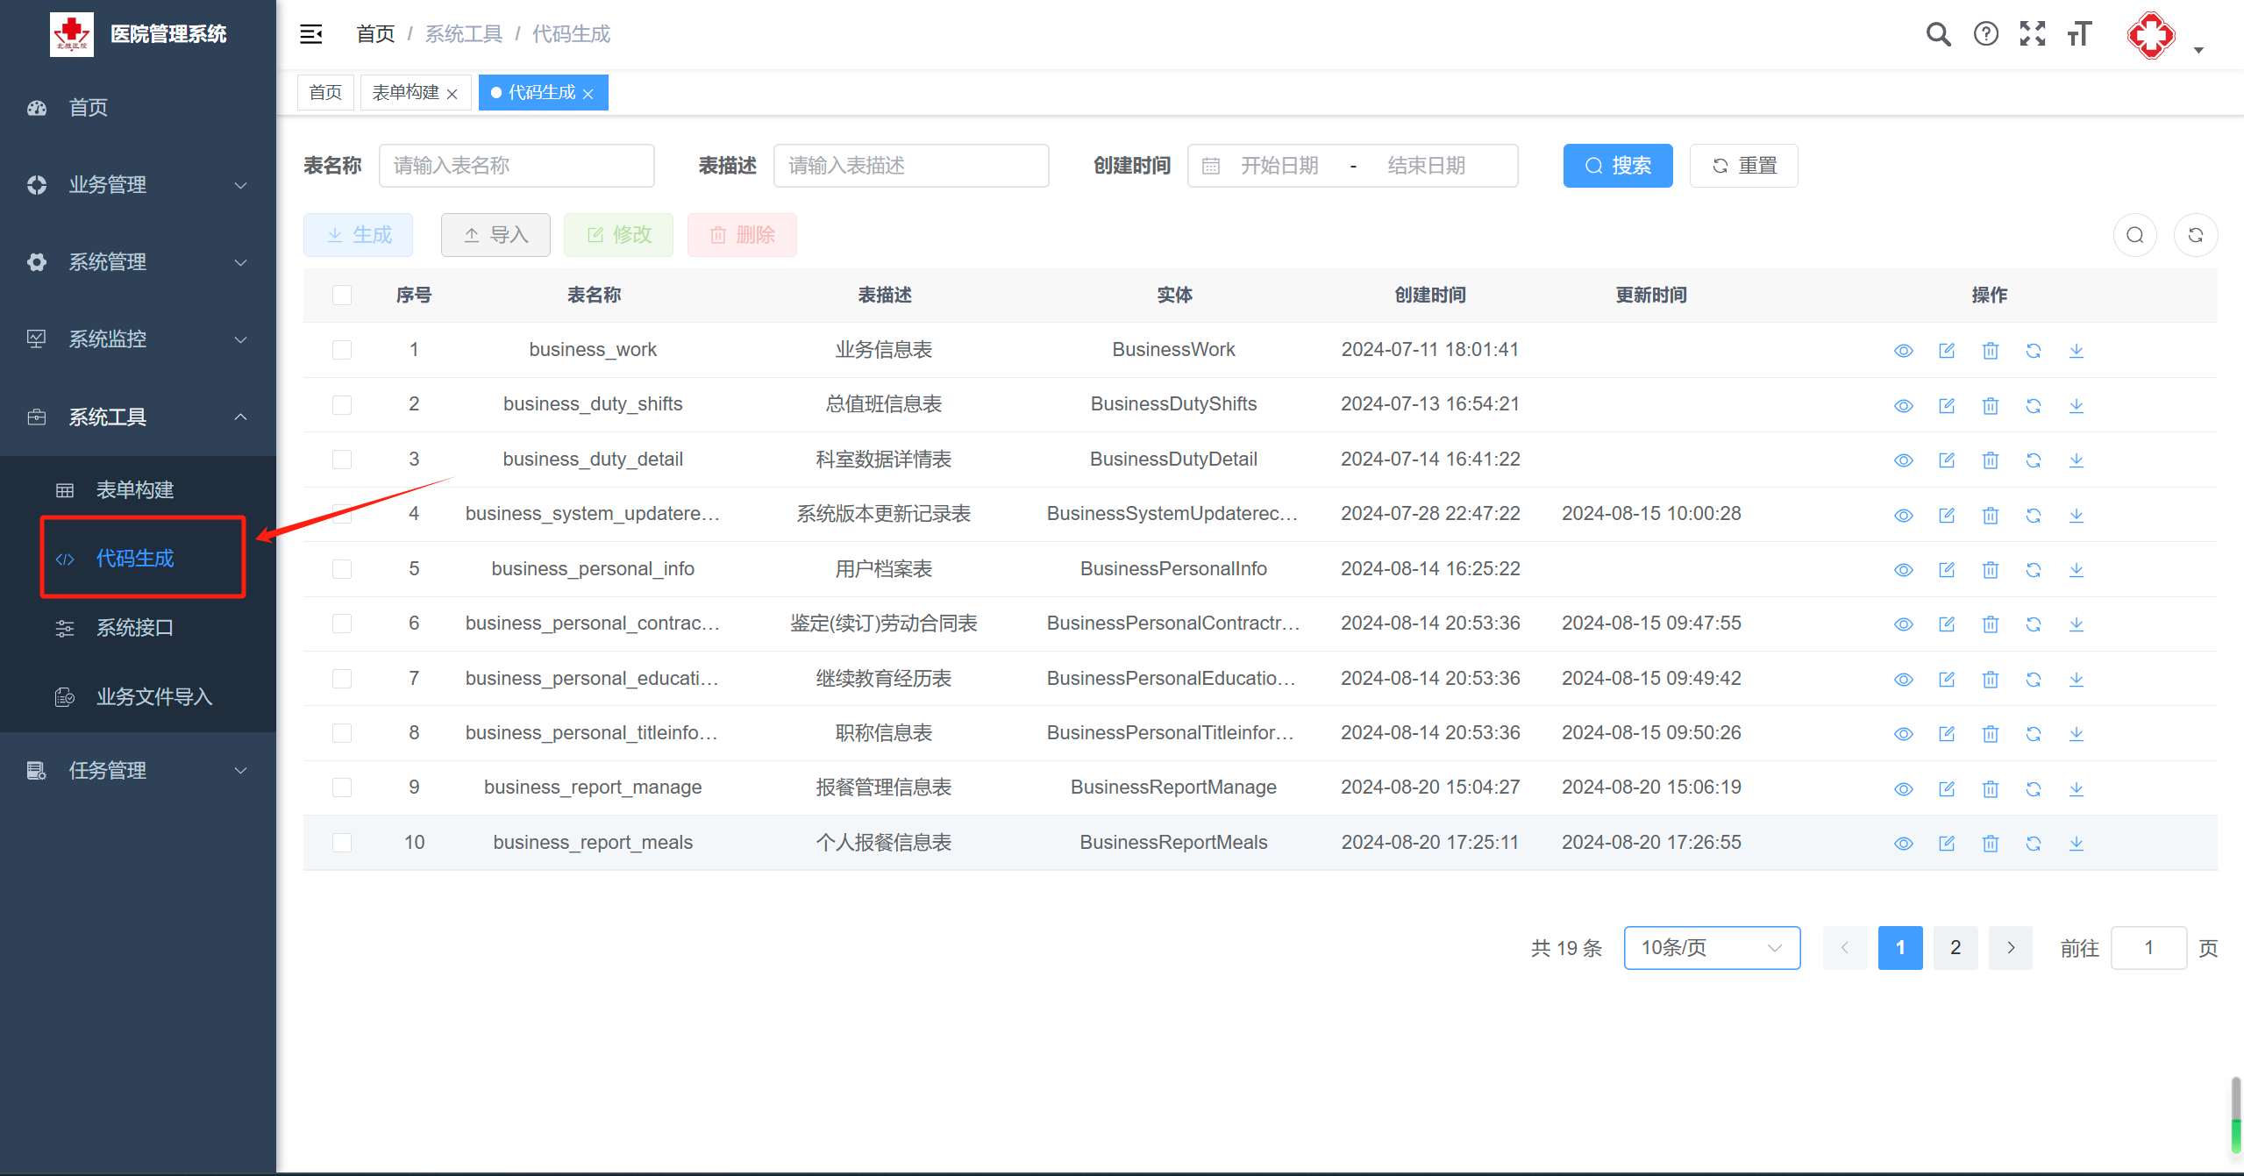
Task: Preview the business_work table with eye icon
Action: click(x=1903, y=351)
